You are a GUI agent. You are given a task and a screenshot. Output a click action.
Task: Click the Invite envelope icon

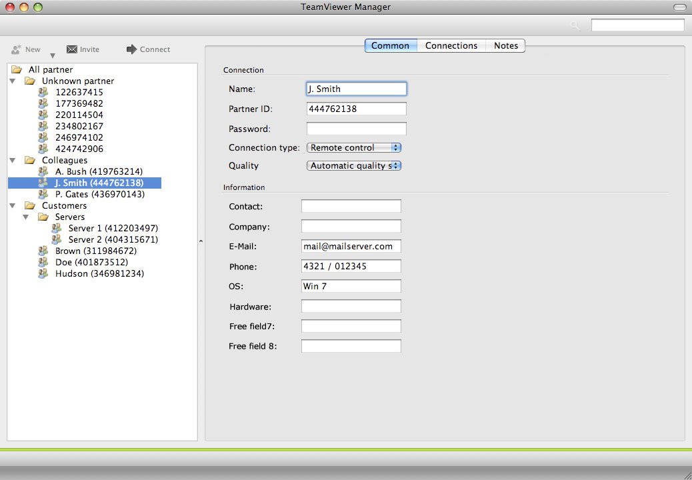click(x=72, y=49)
